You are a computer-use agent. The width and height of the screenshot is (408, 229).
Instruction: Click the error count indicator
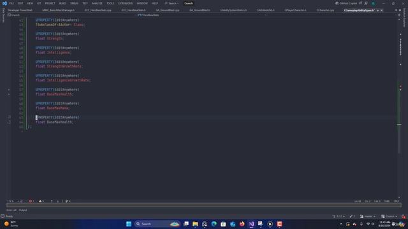pos(31,201)
